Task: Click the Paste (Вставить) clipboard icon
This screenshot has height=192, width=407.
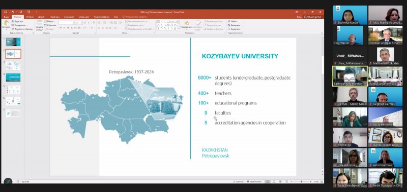Action: coord(7,23)
